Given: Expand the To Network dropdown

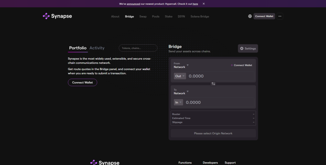Looking at the screenshot, I should [181, 92].
